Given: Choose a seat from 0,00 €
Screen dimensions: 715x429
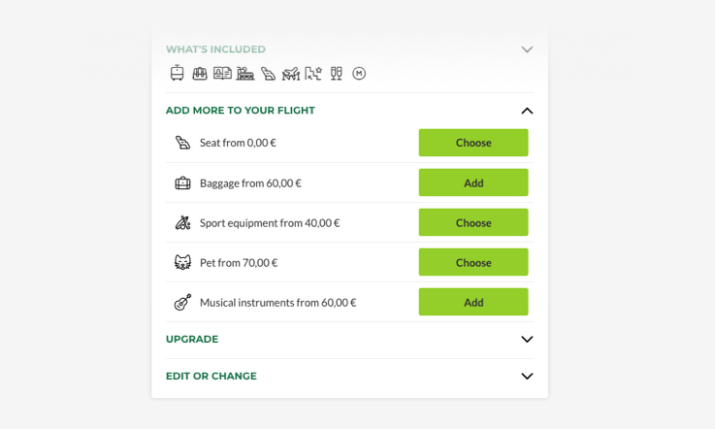Looking at the screenshot, I should click(x=473, y=143).
